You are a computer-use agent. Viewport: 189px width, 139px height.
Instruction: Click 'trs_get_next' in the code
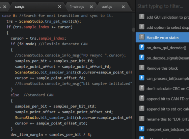click(58, 21)
